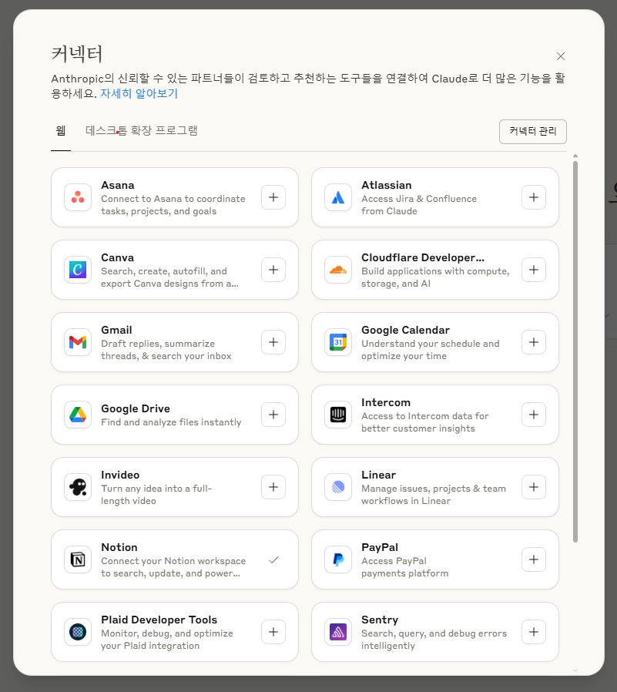Image resolution: width=617 pixels, height=692 pixels.
Task: Select the Google Calendar icon
Action: [x=337, y=342]
